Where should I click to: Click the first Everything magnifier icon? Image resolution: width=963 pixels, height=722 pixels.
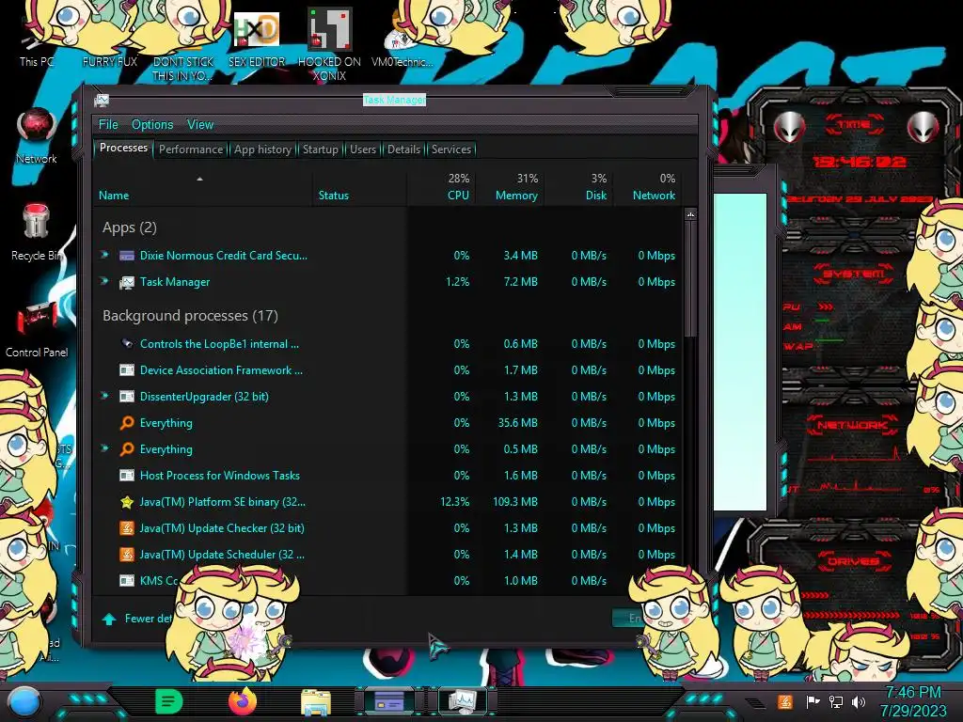(127, 423)
